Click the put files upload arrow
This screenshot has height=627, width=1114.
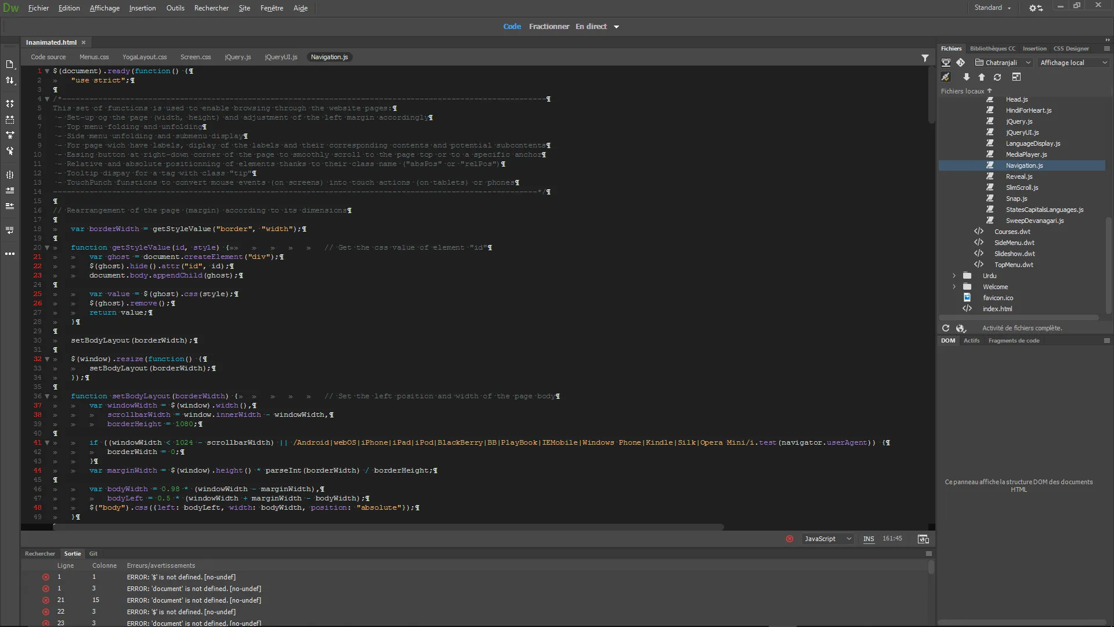(x=982, y=77)
